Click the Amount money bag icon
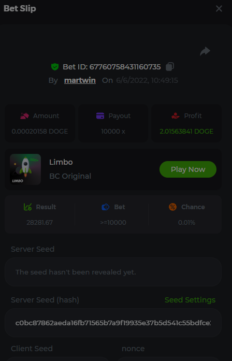The width and height of the screenshot is (232, 361). 25,116
